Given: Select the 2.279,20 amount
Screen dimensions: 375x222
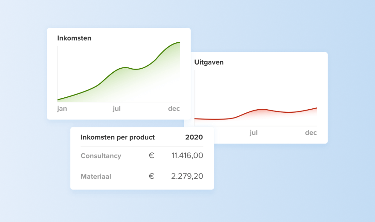Looking at the screenshot, I should click(x=187, y=177).
